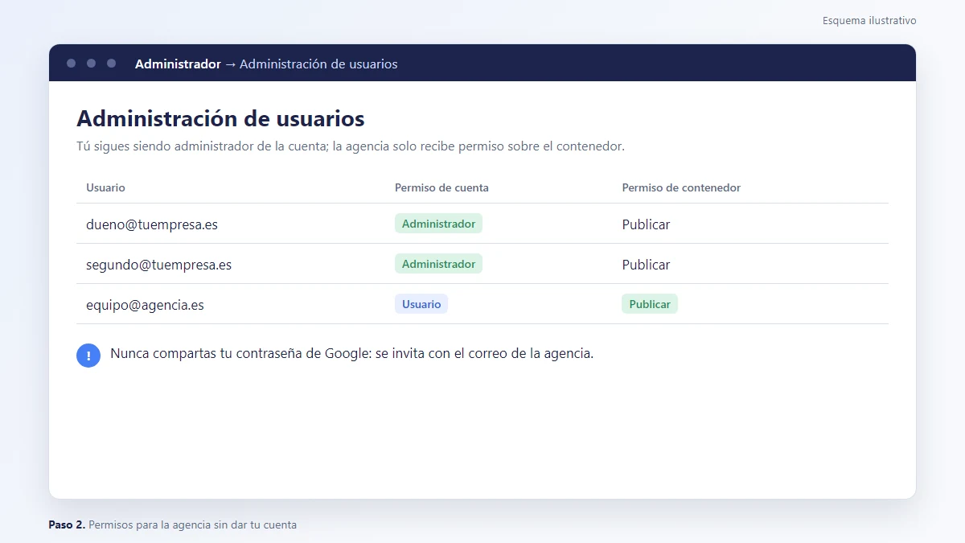Click the Usuario badge for equipo@agencia.es
Screen dimensions: 965x543
(421, 304)
